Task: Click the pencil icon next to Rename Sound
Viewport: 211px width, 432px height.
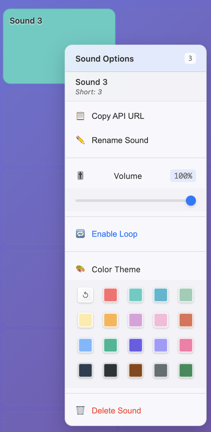Action: pyautogui.click(x=81, y=140)
